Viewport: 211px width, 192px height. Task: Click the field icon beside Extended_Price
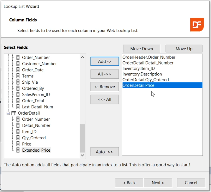[x=18, y=150]
